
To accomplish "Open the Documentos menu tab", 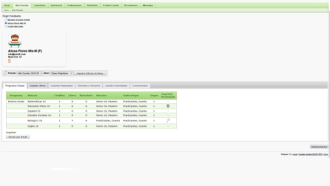I will click(x=130, y=5).
